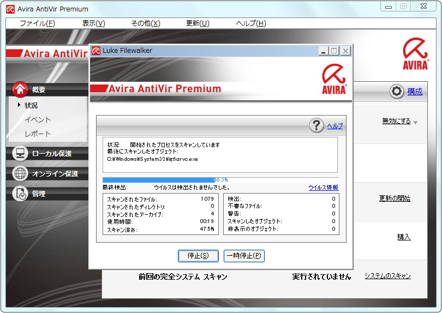Open the ヘルプ link in the scan dialog
442x313 pixels.
(x=335, y=126)
